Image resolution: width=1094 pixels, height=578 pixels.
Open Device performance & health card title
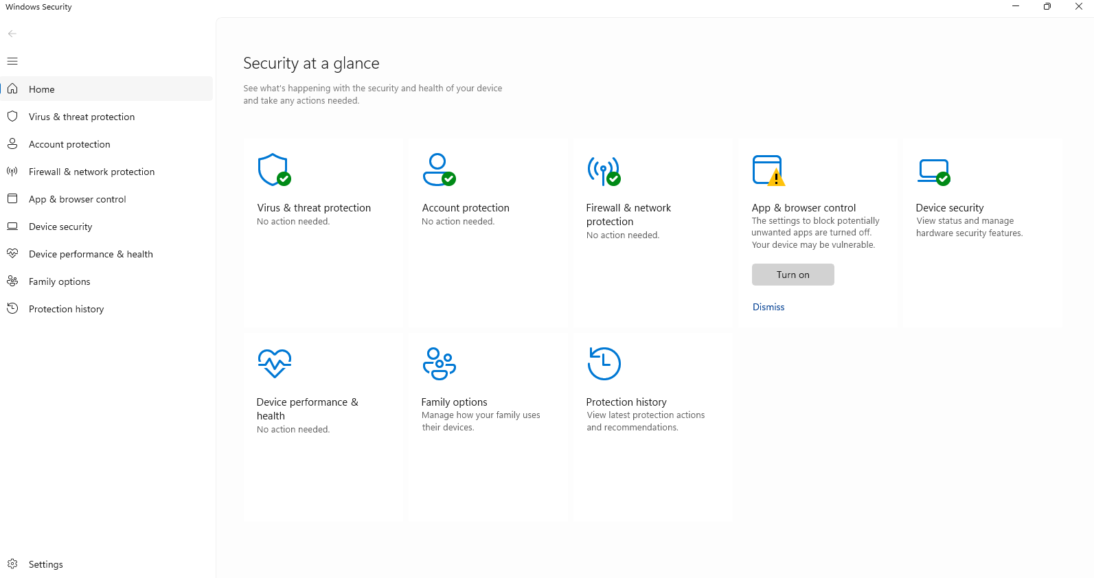click(x=307, y=408)
